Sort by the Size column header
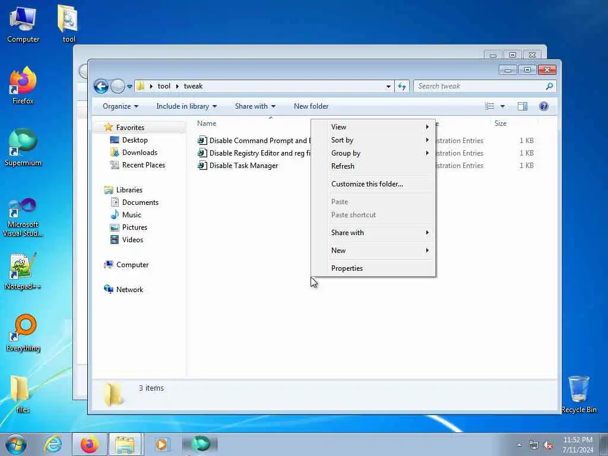608x456 pixels. (x=500, y=123)
